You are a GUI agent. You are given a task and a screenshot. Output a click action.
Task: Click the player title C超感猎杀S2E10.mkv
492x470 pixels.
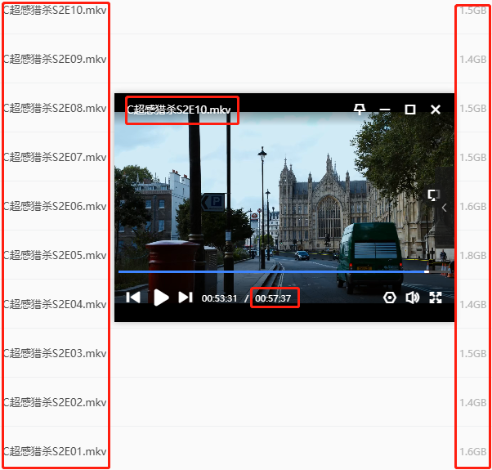(179, 110)
